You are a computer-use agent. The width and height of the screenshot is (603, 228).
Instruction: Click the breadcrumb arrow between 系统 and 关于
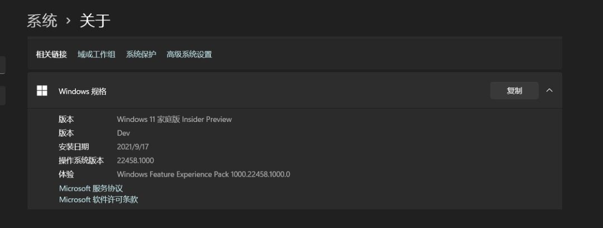(68, 21)
